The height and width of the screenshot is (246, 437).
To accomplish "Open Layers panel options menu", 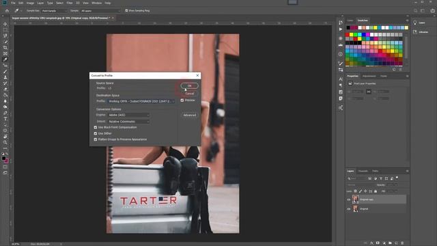I will click(407, 171).
